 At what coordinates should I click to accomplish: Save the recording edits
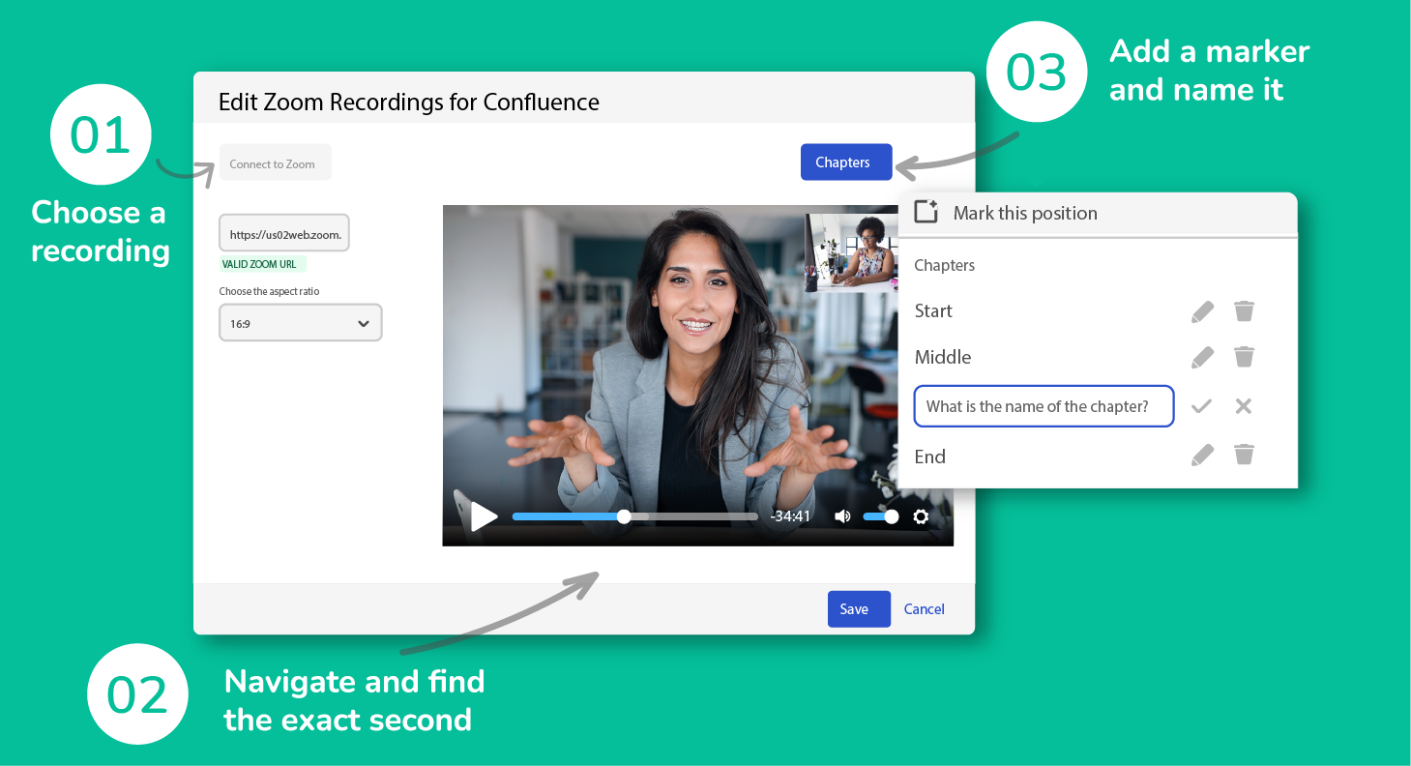[x=859, y=609]
